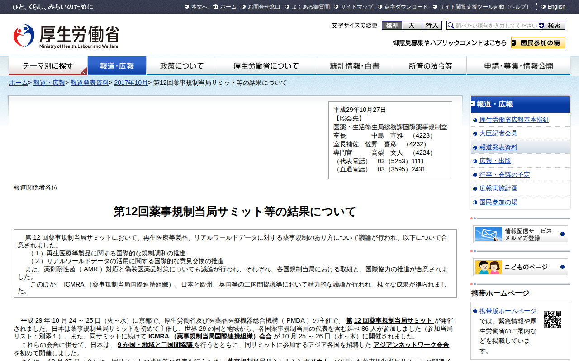Open the 統計情報・白書 menu tab
Screen dimensions: 579x361
tap(354, 66)
